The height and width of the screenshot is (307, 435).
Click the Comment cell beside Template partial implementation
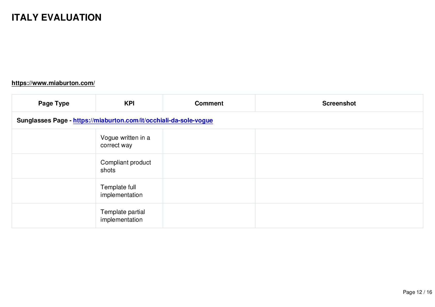pyautogui.click(x=209, y=215)
